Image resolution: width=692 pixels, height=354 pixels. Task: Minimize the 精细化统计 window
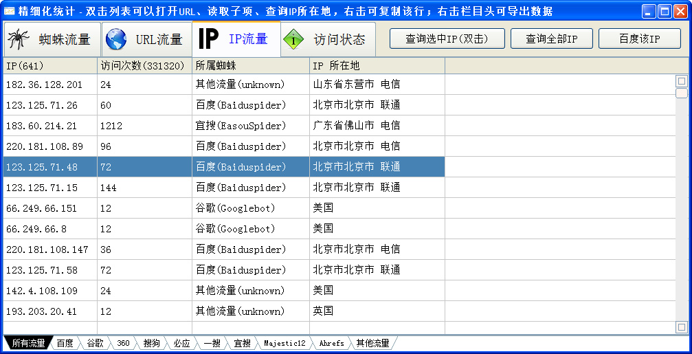point(649,11)
